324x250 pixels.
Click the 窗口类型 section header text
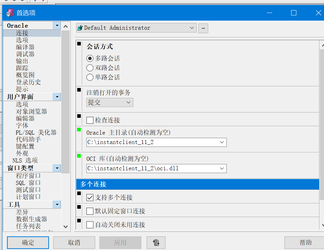pyautogui.click(x=20, y=168)
